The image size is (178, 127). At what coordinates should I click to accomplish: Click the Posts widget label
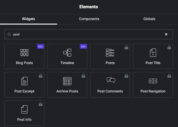(x=110, y=63)
